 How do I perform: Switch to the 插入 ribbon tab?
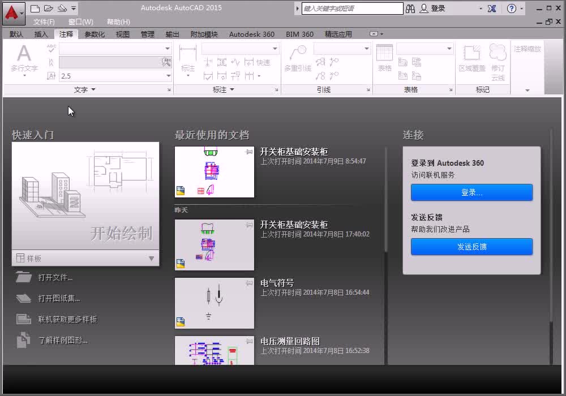coord(41,35)
